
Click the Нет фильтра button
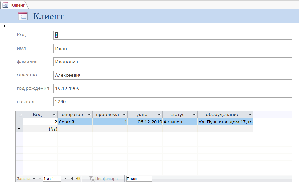103,179
